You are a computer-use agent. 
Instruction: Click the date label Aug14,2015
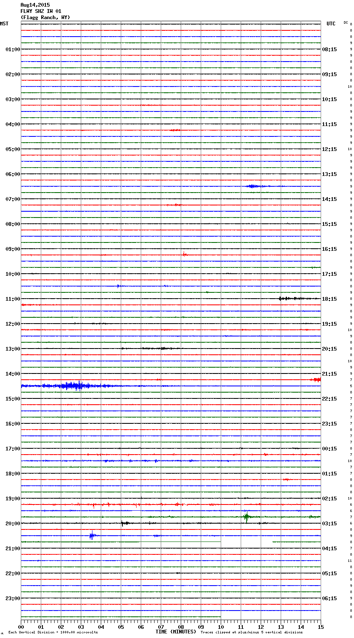click(35, 5)
